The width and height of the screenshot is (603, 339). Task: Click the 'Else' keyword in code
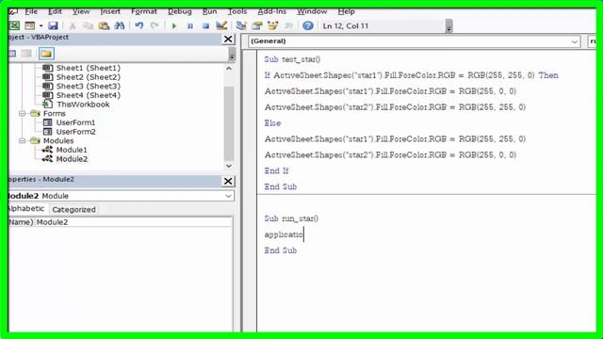pos(272,123)
